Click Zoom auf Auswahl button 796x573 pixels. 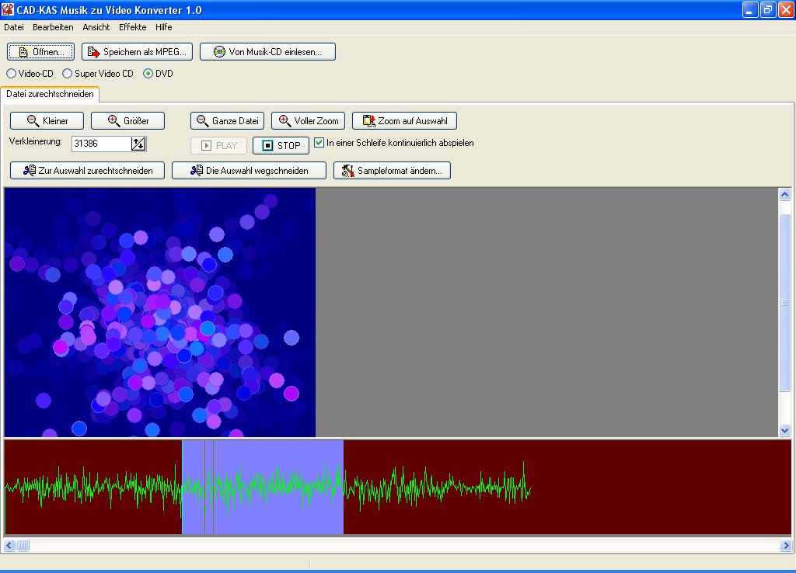(x=404, y=121)
